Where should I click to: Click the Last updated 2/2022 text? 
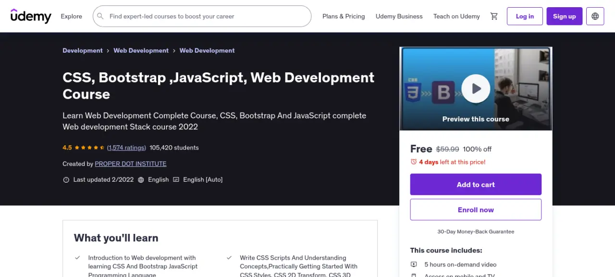(x=103, y=180)
